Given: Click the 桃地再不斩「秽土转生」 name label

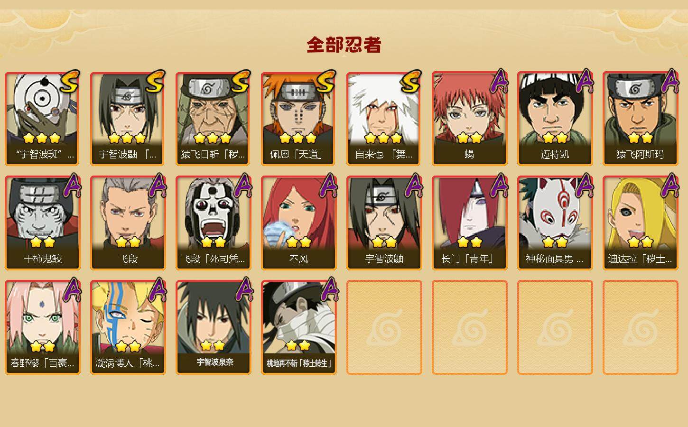Looking at the screenshot, I should (298, 363).
